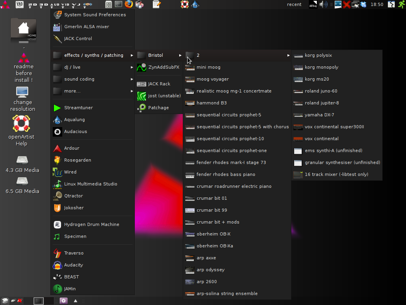Select yamaha DX-7 entry

[x=337, y=115]
